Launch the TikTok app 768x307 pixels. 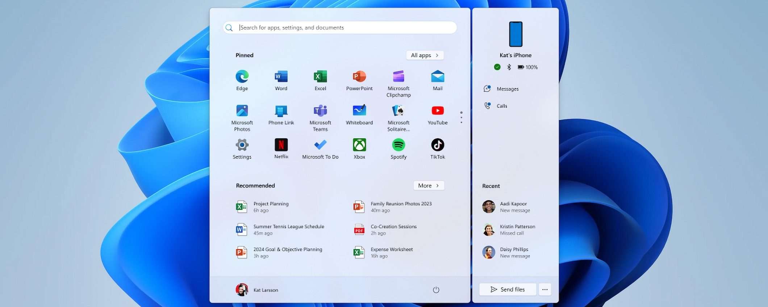[x=438, y=149]
